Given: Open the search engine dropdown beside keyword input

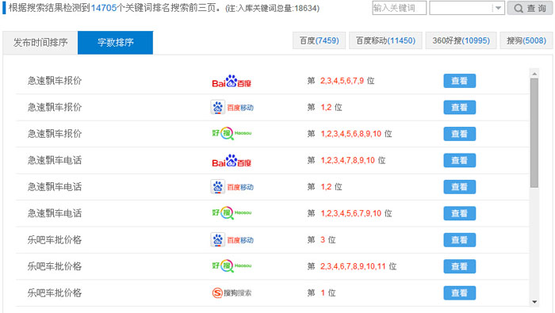Looking at the screenshot, I should pos(467,8).
